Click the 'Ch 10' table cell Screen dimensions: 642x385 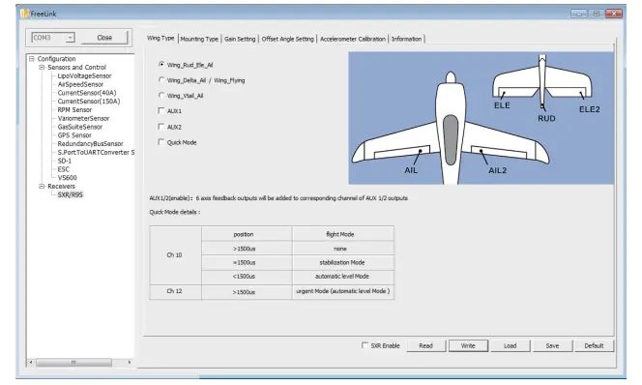coord(175,255)
